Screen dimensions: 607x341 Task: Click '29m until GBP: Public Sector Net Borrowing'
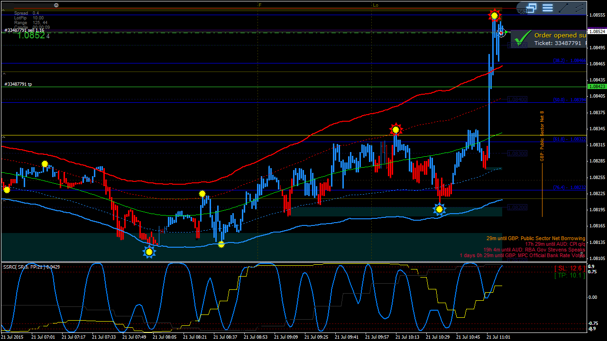pos(536,238)
